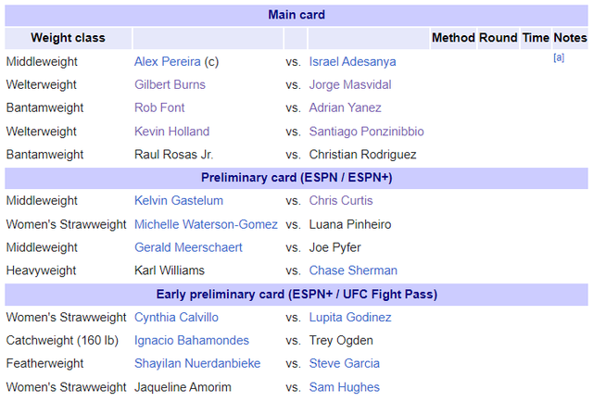Open the Chase Sherman link

coord(353,270)
